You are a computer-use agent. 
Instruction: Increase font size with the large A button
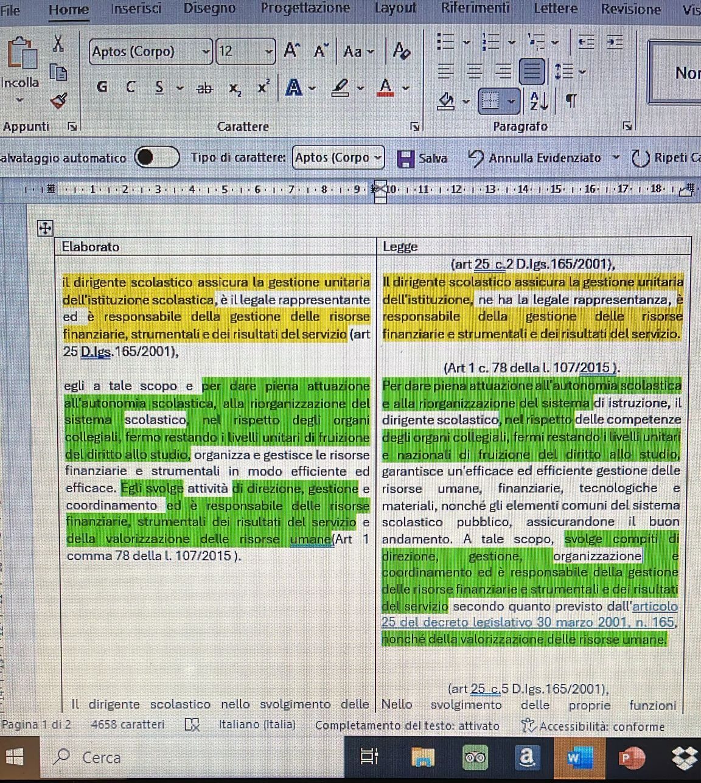click(291, 51)
